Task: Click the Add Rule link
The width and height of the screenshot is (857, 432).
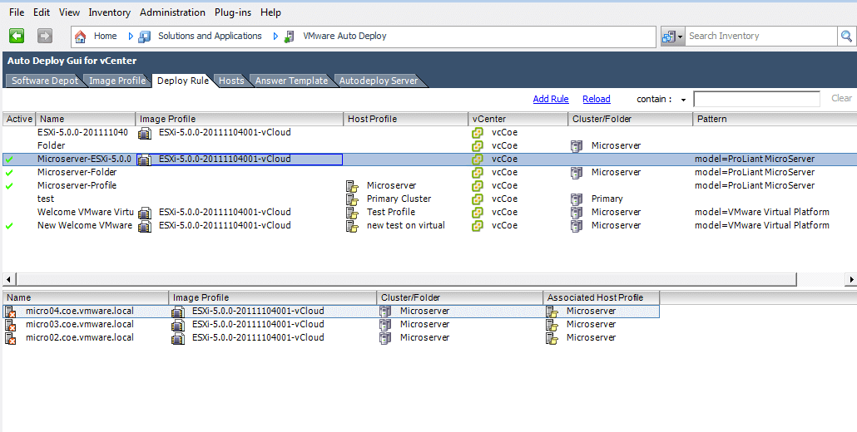Action: pos(551,99)
